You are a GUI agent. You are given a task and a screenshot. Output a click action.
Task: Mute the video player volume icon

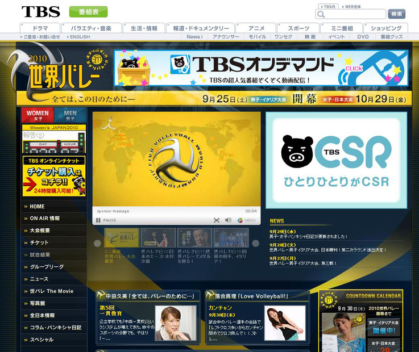pos(228,220)
